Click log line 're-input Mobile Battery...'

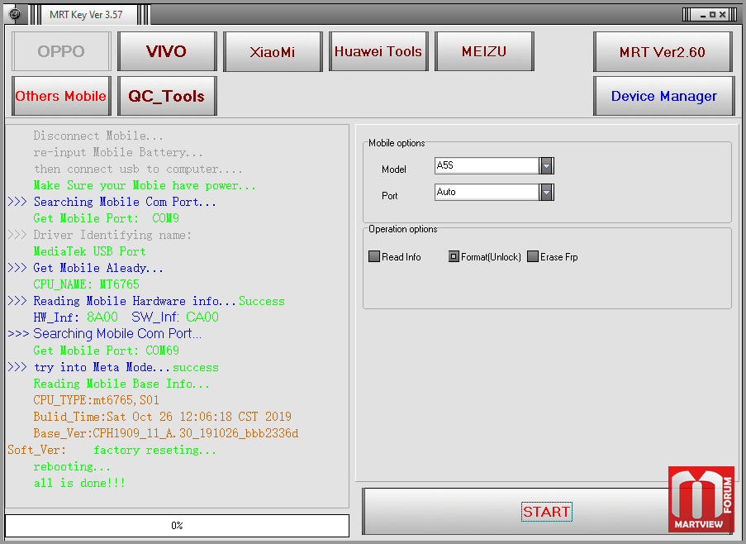click(118, 152)
